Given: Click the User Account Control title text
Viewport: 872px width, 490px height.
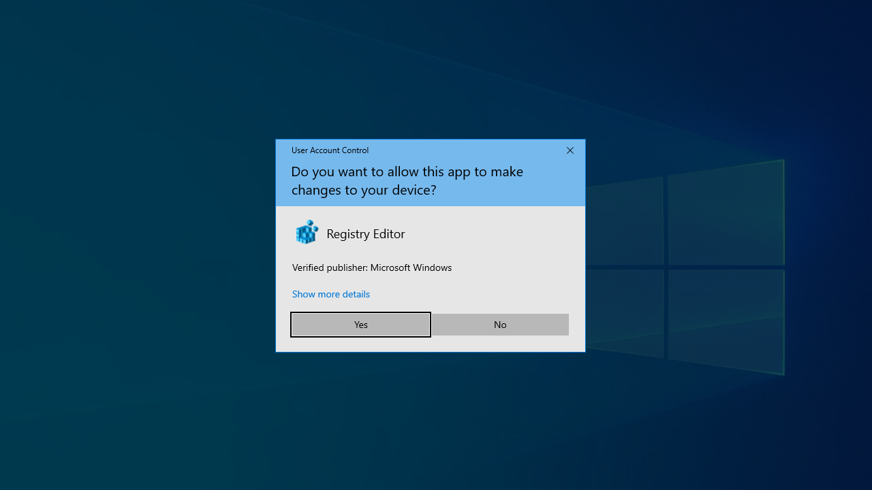Looking at the screenshot, I should 330,150.
